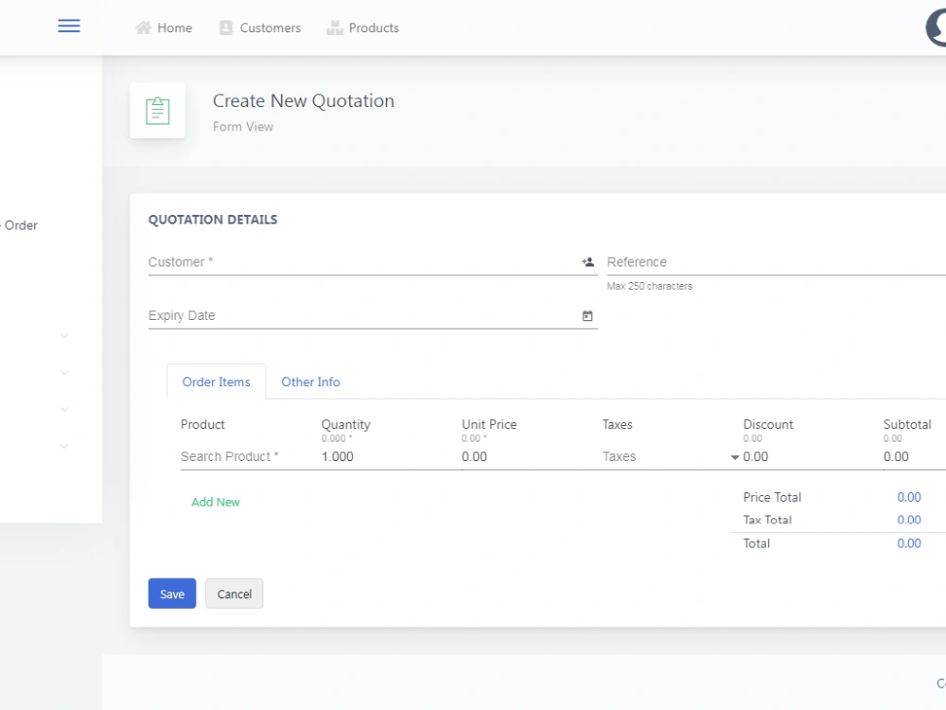
Task: Click the 'Tax Total' label
Action: 767,520
